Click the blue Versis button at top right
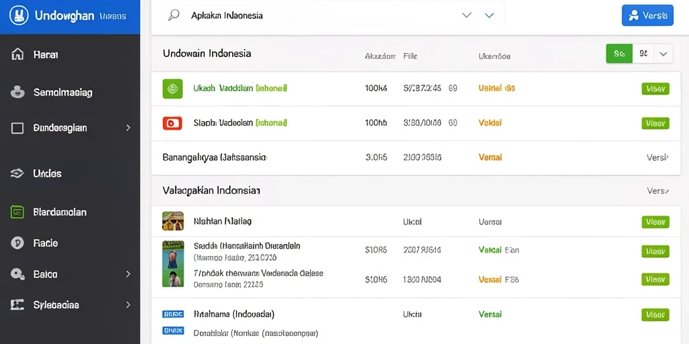 tap(648, 16)
